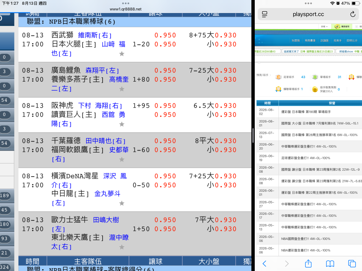Open multitasking dots above qr8888 window

[126, 3]
